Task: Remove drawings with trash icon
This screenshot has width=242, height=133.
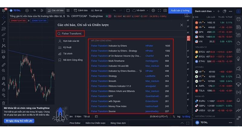Action: point(4,103)
